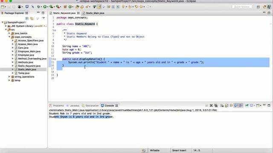Open the External Tools dropdown arrow
This screenshot has height=153, width=273.
pyautogui.click(x=61, y=7)
